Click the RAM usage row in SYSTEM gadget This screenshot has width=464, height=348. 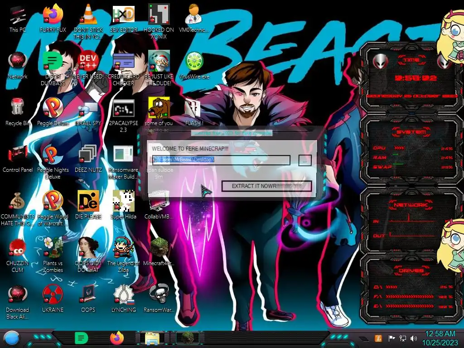pos(413,157)
